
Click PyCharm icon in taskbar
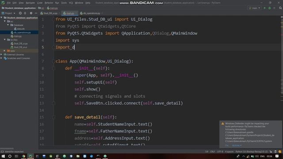coord(31,156)
